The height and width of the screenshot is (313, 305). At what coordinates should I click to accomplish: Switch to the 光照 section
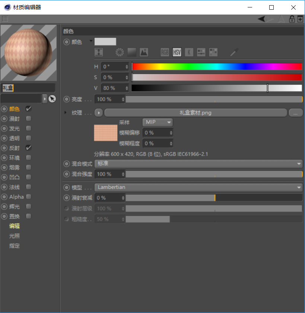(x=14, y=236)
